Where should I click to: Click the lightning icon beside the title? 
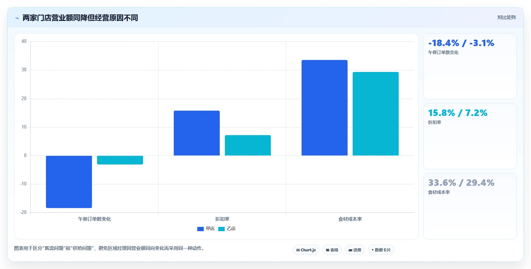pyautogui.click(x=17, y=18)
